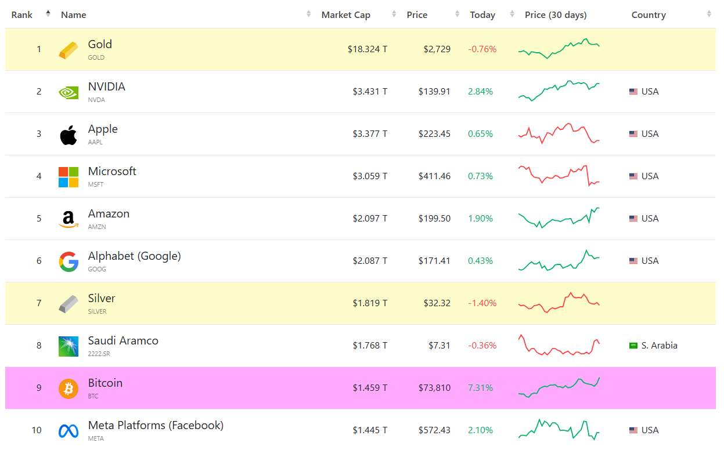Viewport: 724px width, 450px height.
Task: Sort table by Country column
Action: click(x=649, y=15)
